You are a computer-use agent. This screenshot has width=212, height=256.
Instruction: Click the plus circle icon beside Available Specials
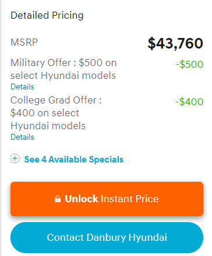pos(15,158)
